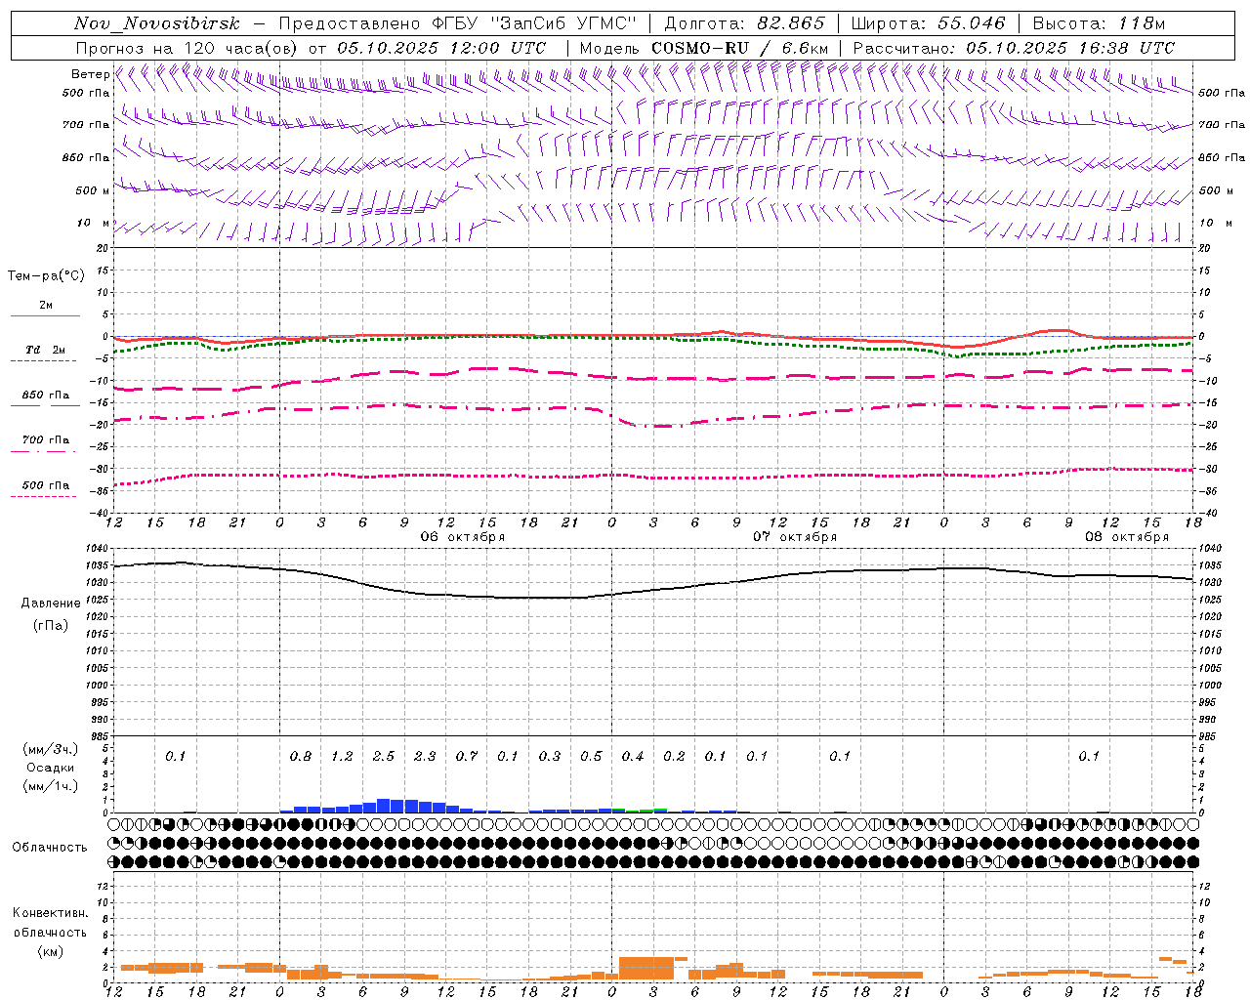Click the Nov_Novosibirsk station title
Screen dimensions: 1250x1000
tap(157, 23)
